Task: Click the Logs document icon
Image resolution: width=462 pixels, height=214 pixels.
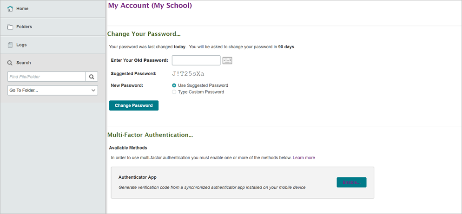Action: tap(10, 45)
